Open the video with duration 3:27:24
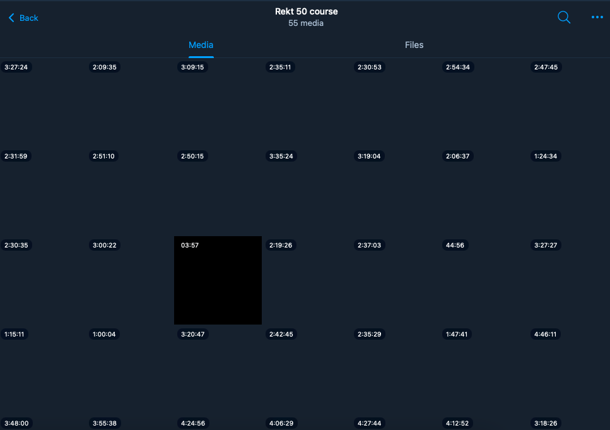 point(42,102)
